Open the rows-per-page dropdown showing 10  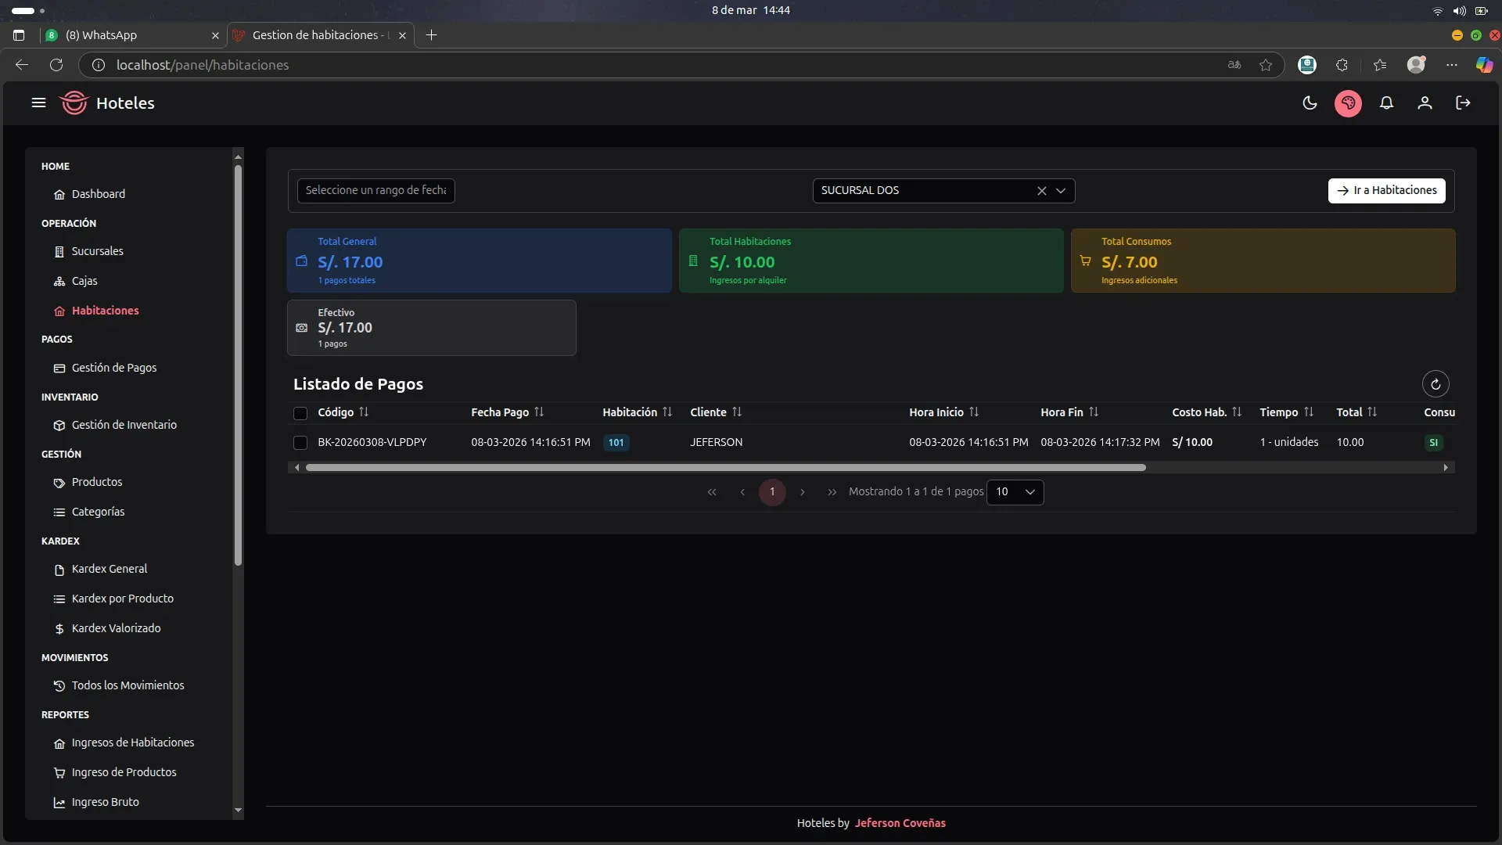click(x=1015, y=492)
